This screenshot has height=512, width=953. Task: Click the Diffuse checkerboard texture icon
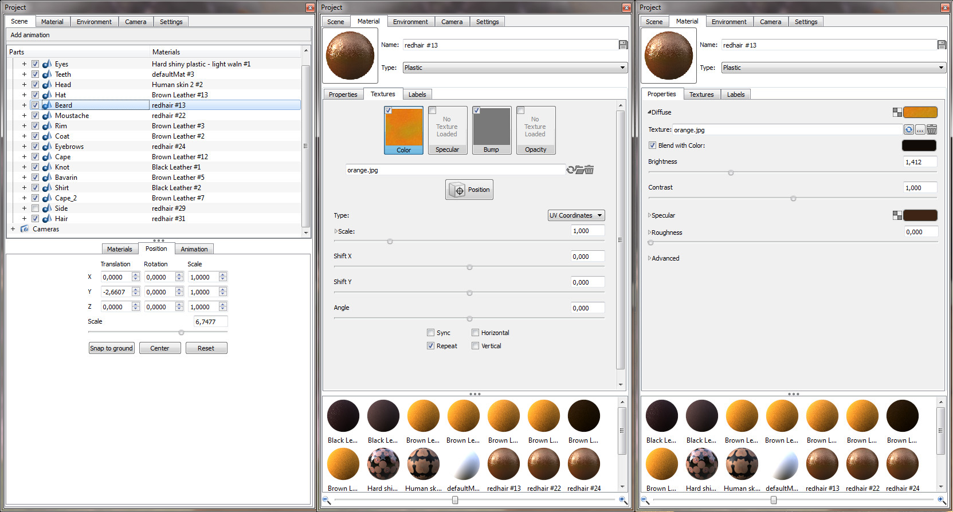(x=897, y=112)
